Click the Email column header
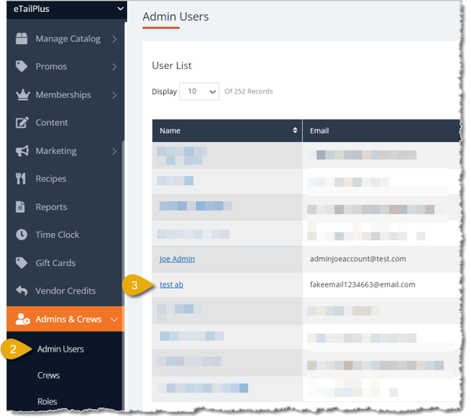The height and width of the screenshot is (420, 471). [x=382, y=131]
